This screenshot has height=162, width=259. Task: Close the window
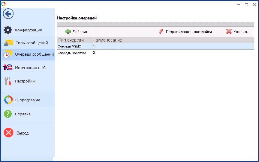254,4
